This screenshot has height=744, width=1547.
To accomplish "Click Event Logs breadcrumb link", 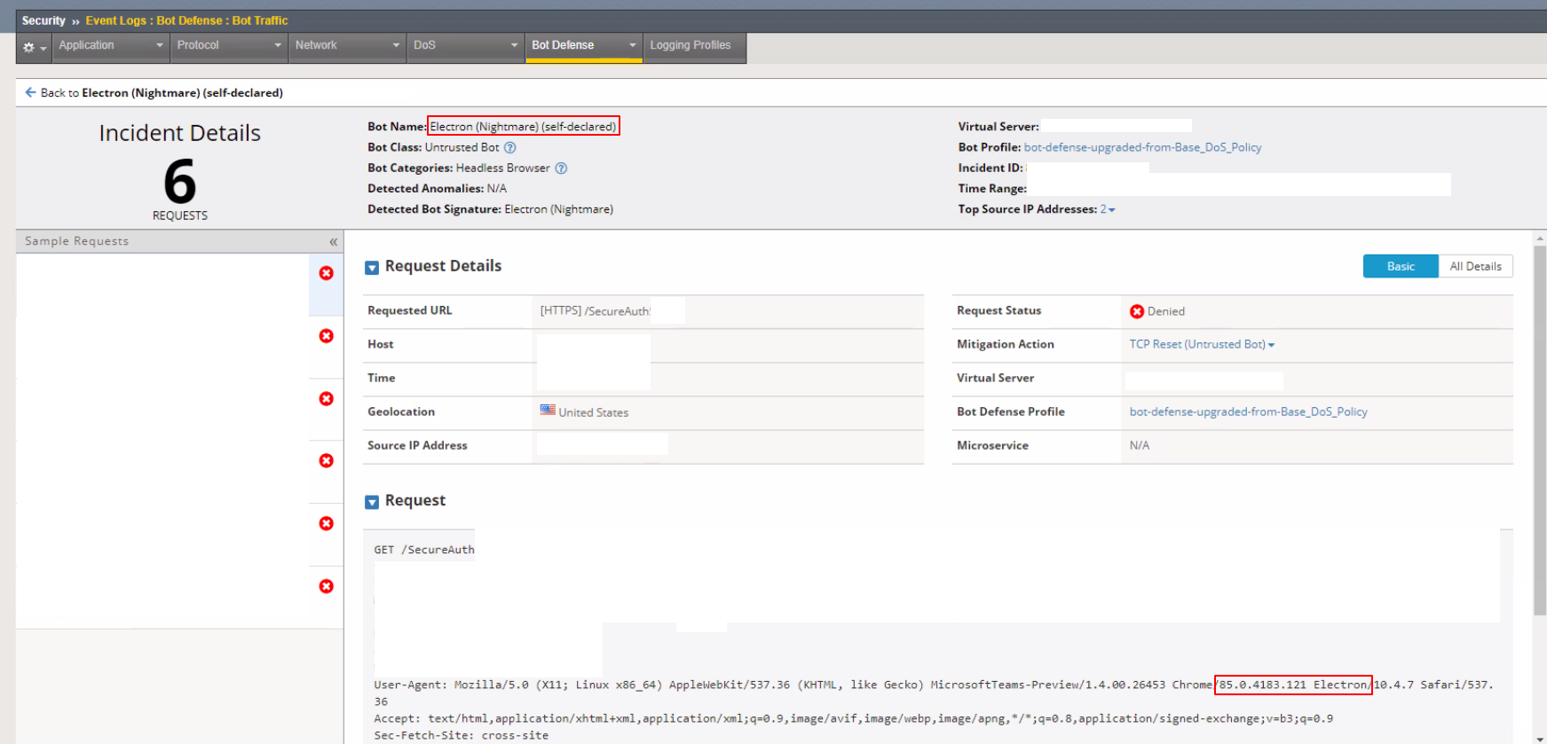I will point(115,20).
